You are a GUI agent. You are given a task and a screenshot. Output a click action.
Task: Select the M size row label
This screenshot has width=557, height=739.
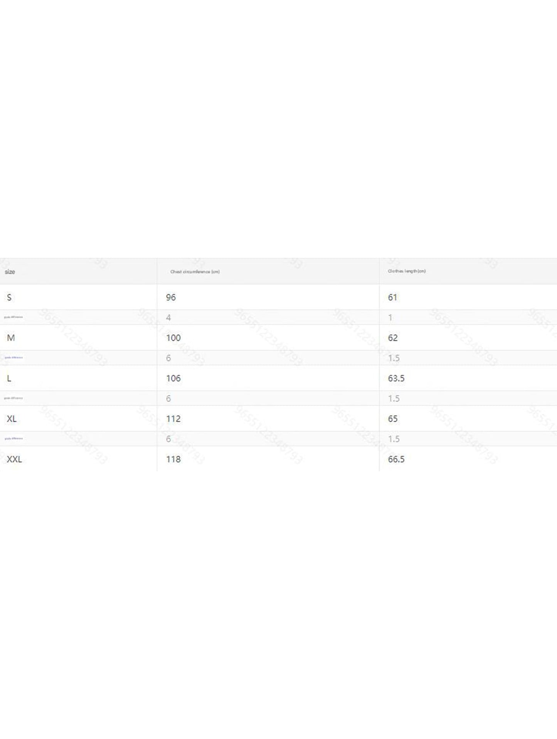11,338
